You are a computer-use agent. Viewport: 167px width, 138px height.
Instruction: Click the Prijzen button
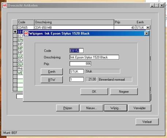pyautogui.click(x=68, y=108)
